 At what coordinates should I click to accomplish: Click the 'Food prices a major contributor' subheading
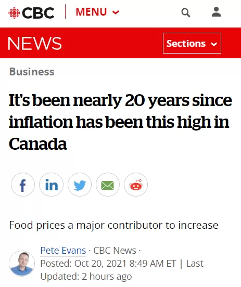coord(113,225)
